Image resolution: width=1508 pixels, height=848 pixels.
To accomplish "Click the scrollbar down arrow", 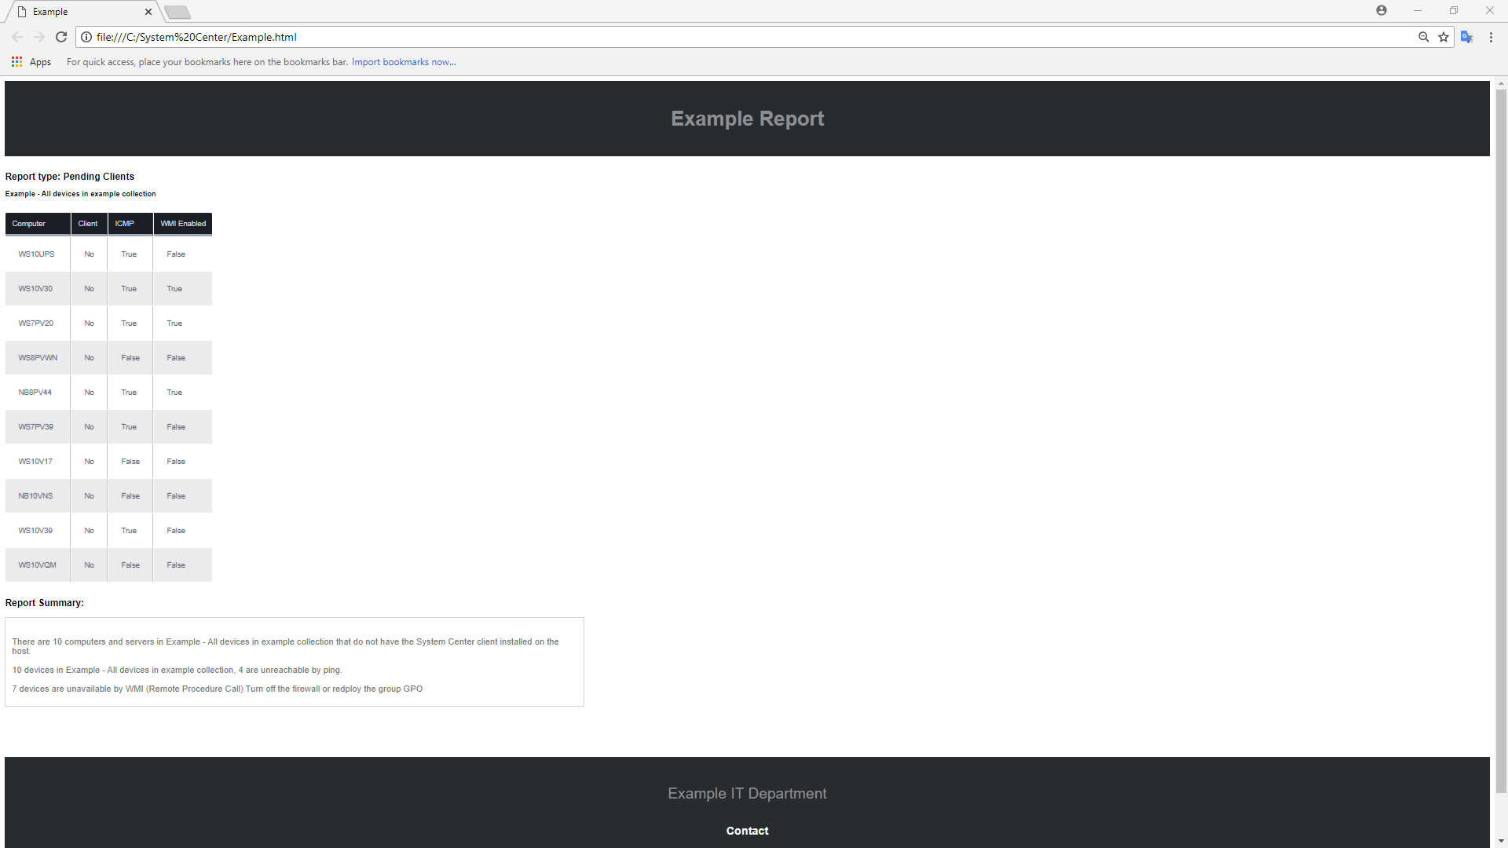I will click(x=1501, y=842).
